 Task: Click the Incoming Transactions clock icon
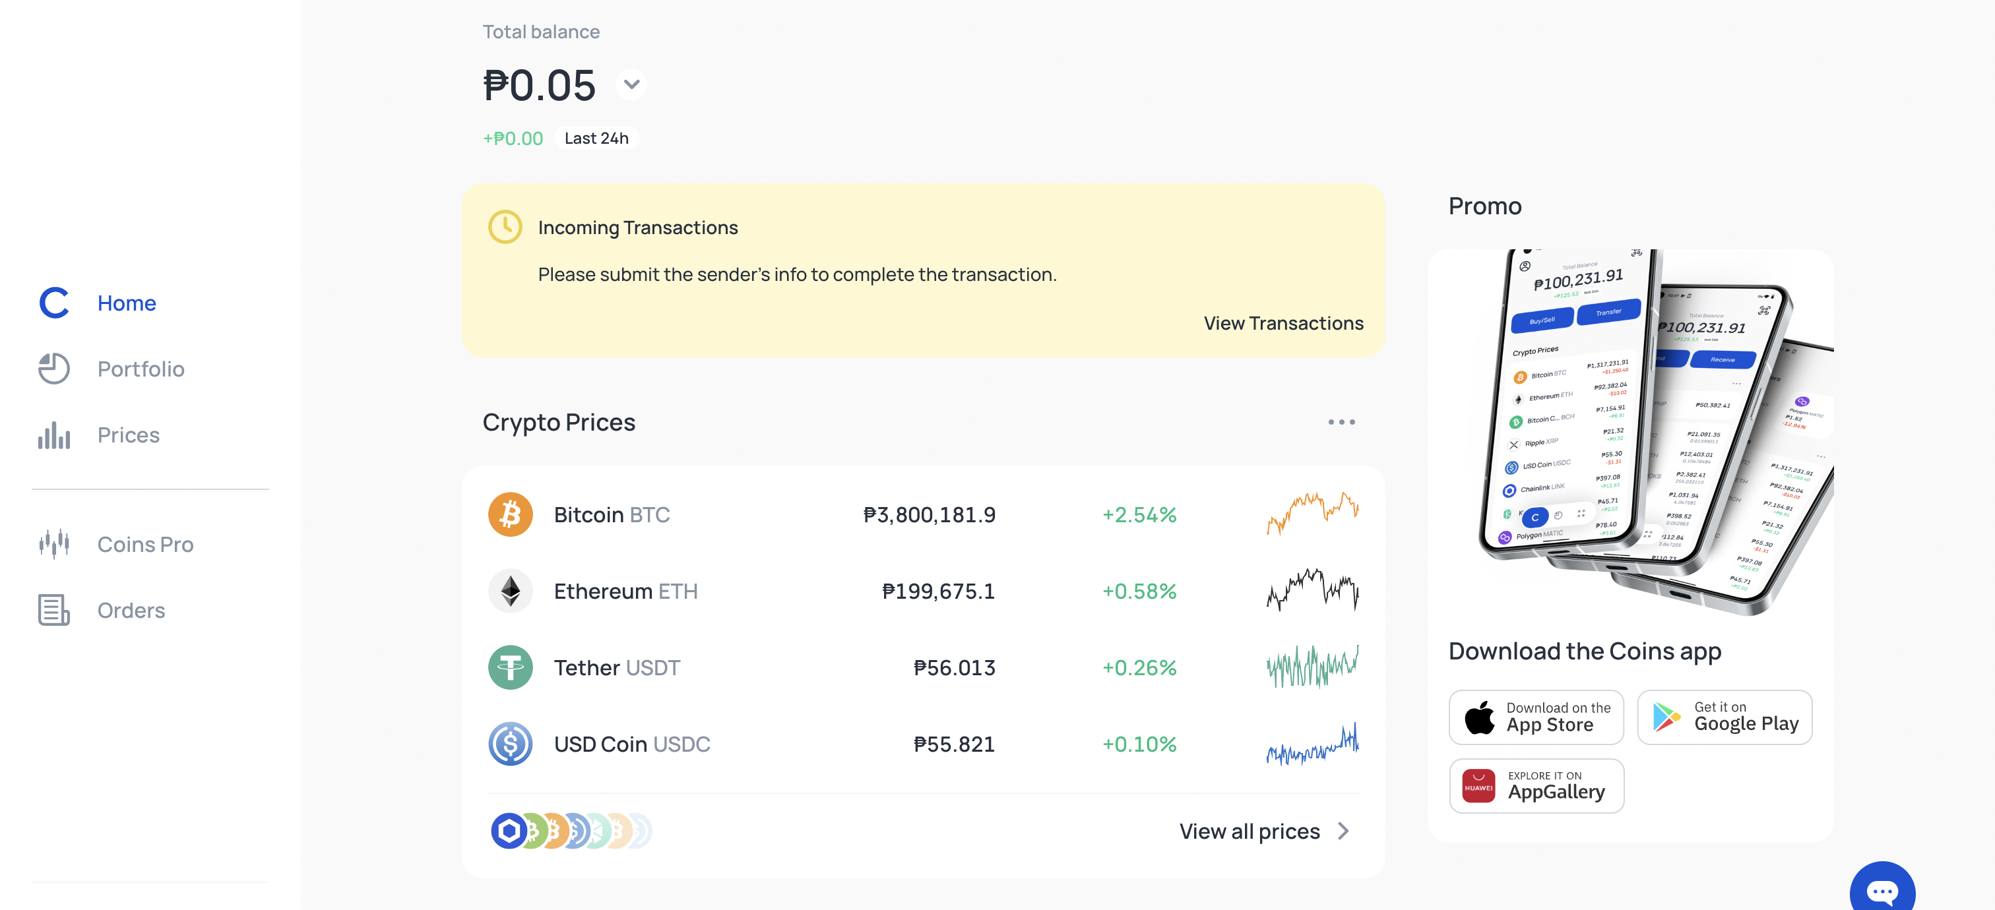(x=505, y=228)
